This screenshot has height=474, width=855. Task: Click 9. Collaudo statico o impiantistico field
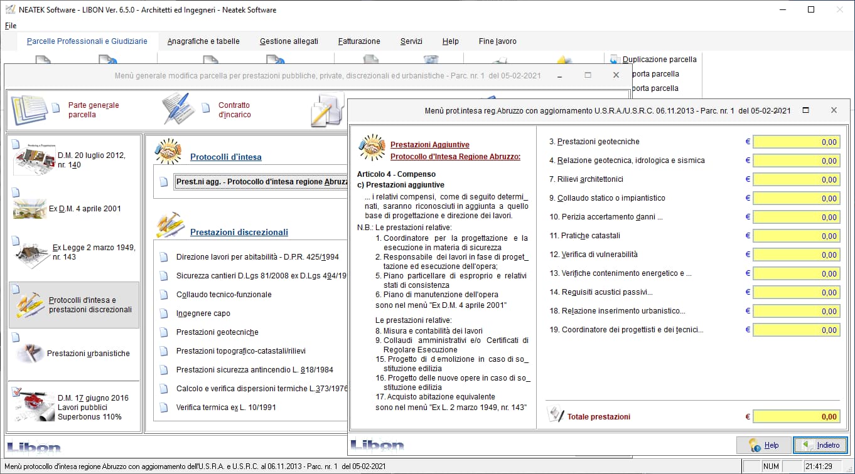[796, 199]
